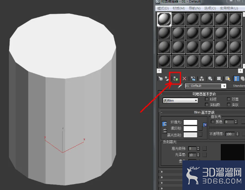Image resolution: width=245 pixels, height=190 pixels.
Task: Expand topmost collapsed plus rollout
Action: (162, 172)
